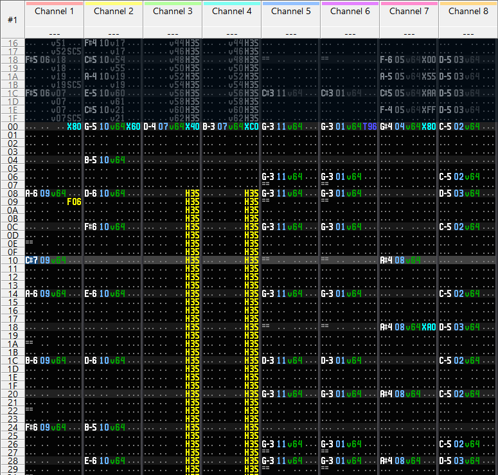Select the T96 effect in Channel 6
The height and width of the screenshot is (475, 498).
coord(369,127)
